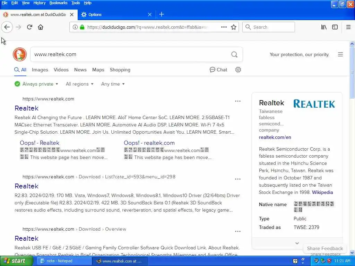Expand the Realtek info panel chevron

pos(297,243)
